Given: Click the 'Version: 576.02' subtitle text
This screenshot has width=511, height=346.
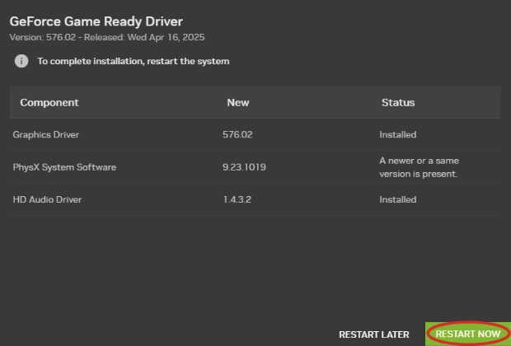Looking at the screenshot, I should click(43, 37).
